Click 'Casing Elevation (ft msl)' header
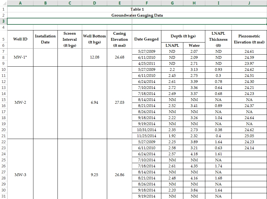The image size is (267, 199). 120,39
